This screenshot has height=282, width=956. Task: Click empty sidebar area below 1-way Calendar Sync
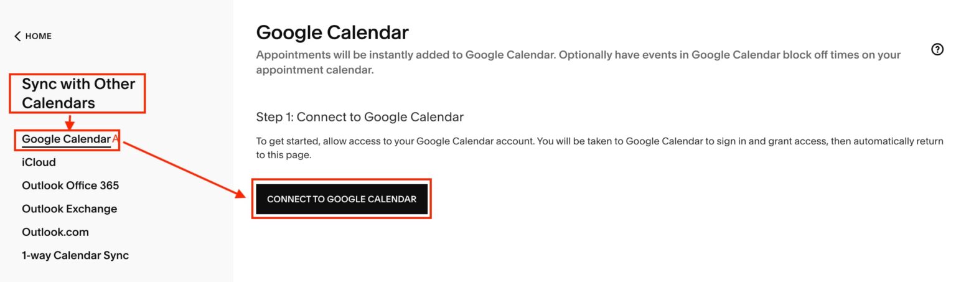[x=116, y=272]
